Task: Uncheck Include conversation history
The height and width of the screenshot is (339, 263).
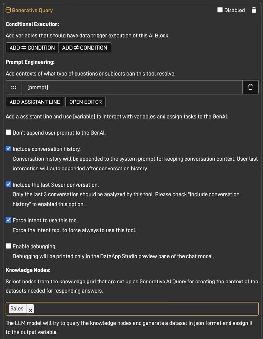Action: point(9,149)
